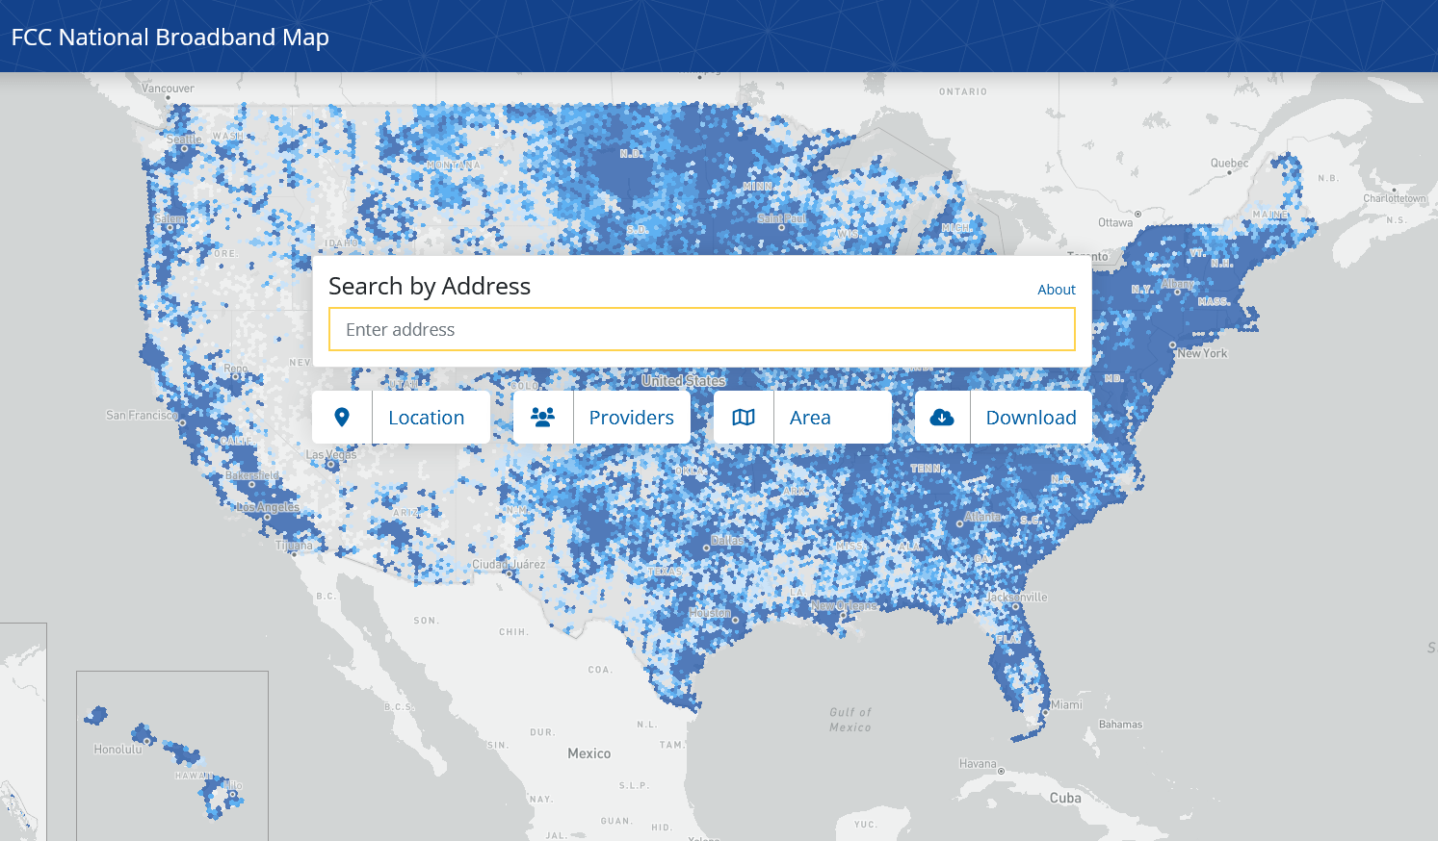The width and height of the screenshot is (1438, 841).
Task: Click the Cuba map label
Action: click(1065, 798)
